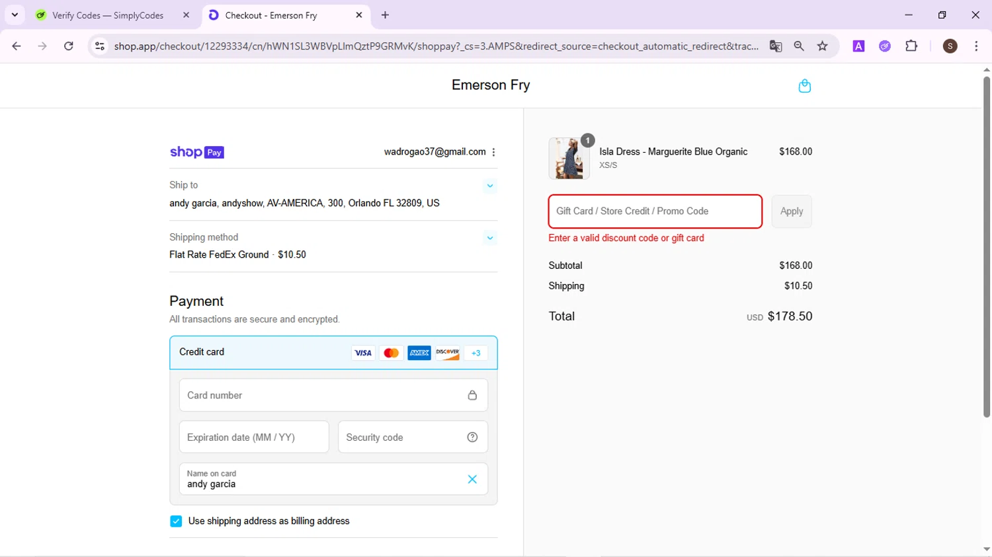Click the vertical page scrollbar

pos(987,247)
